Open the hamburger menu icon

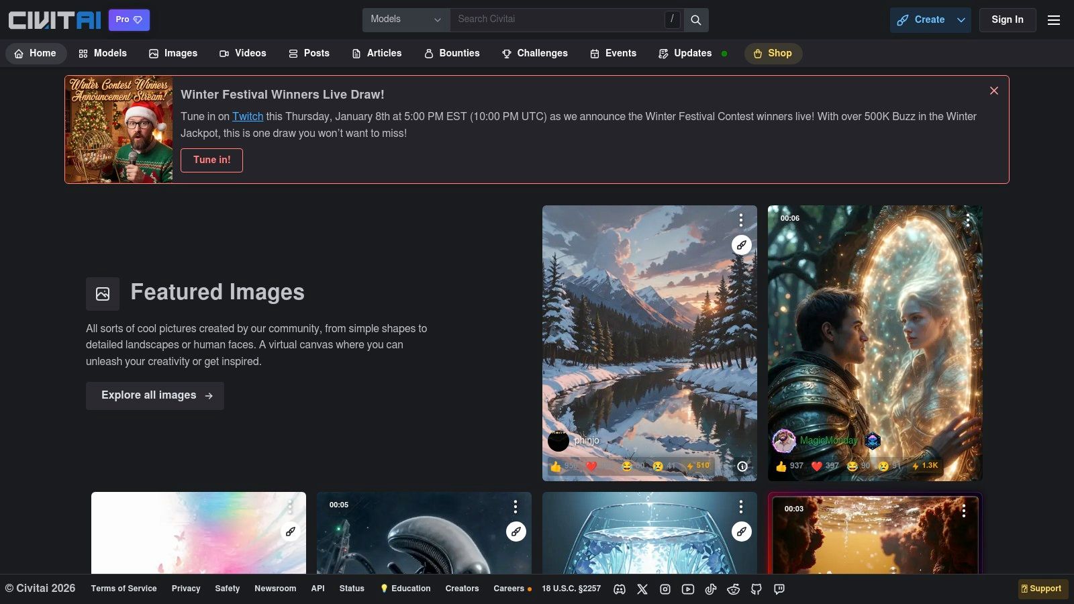tap(1054, 20)
